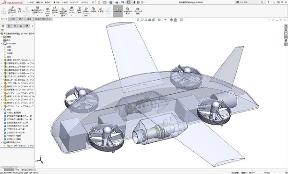Open the Hide/Show Items view icon
This screenshot has width=288, height=174.
tap(166, 20)
